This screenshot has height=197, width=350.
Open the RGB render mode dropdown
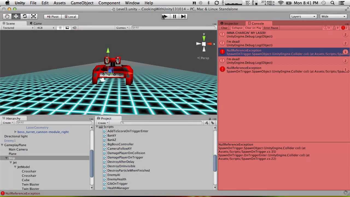click(x=46, y=28)
